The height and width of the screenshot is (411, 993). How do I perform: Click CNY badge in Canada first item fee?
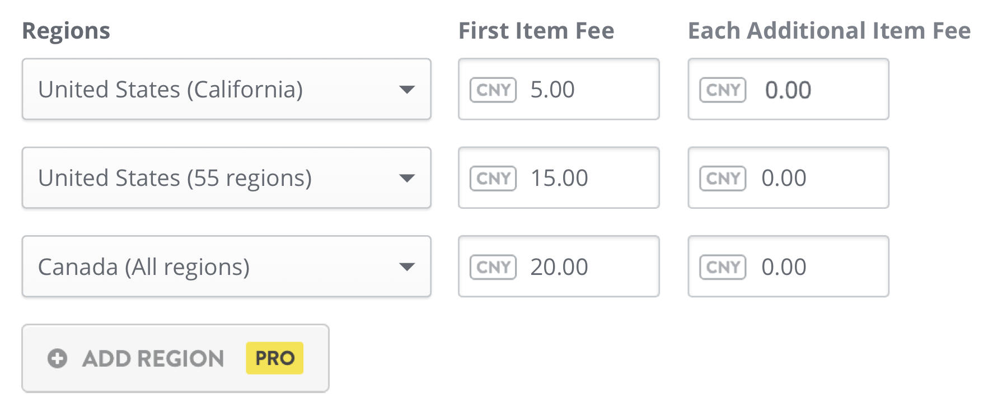click(493, 267)
